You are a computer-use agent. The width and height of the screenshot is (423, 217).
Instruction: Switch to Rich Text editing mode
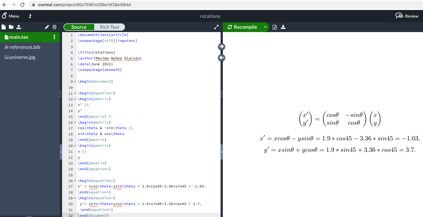point(110,27)
